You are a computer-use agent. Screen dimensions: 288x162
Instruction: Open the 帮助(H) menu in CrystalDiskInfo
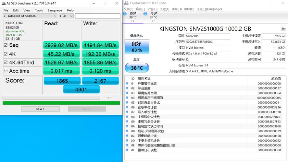189,9
